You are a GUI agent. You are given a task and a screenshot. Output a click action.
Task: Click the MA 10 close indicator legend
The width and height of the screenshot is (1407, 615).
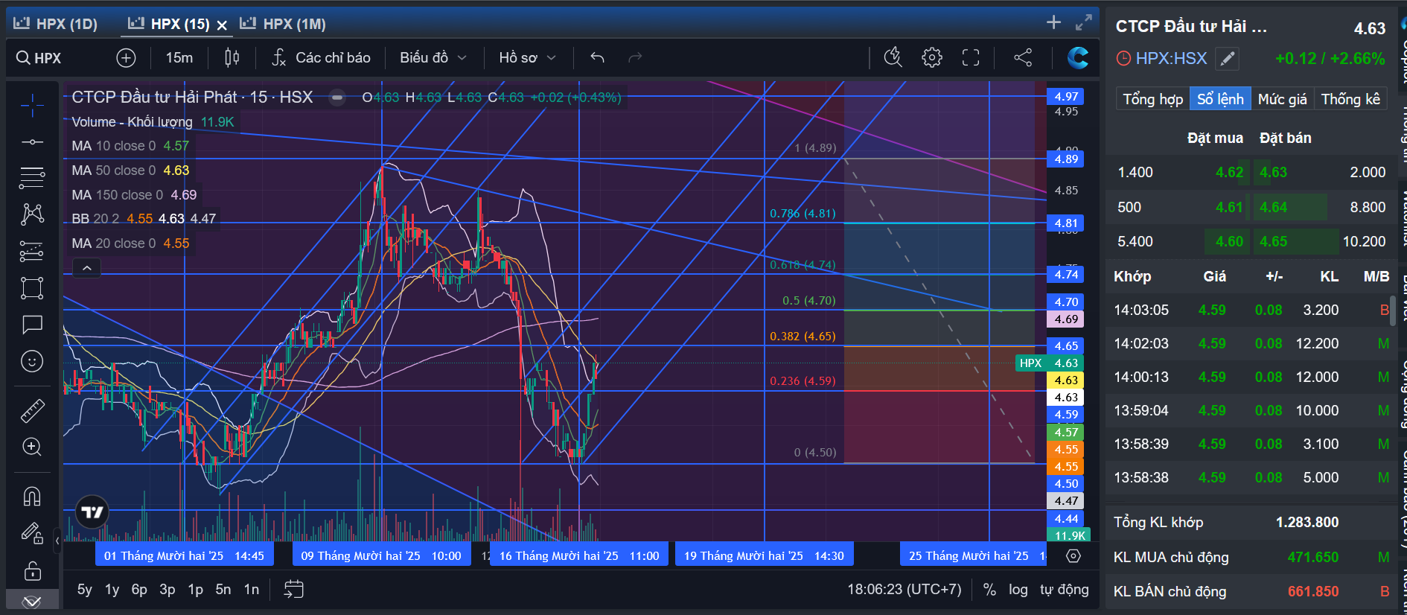pos(130,146)
